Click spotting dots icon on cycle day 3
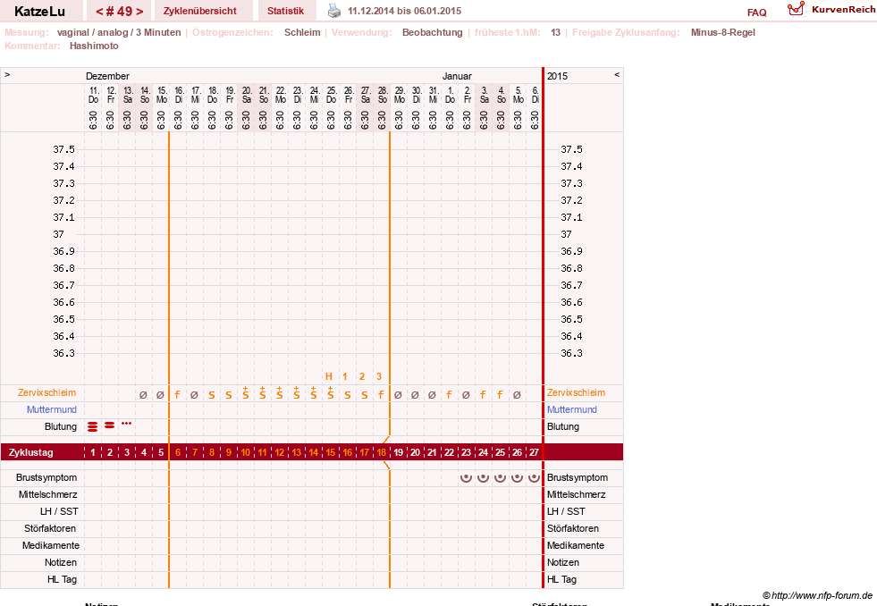 point(126,423)
